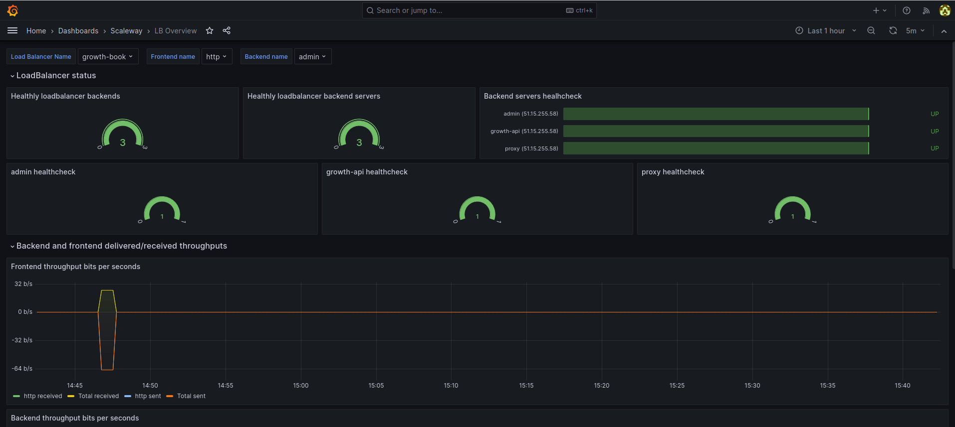Open the Backend name admin dropdown

click(x=312, y=57)
